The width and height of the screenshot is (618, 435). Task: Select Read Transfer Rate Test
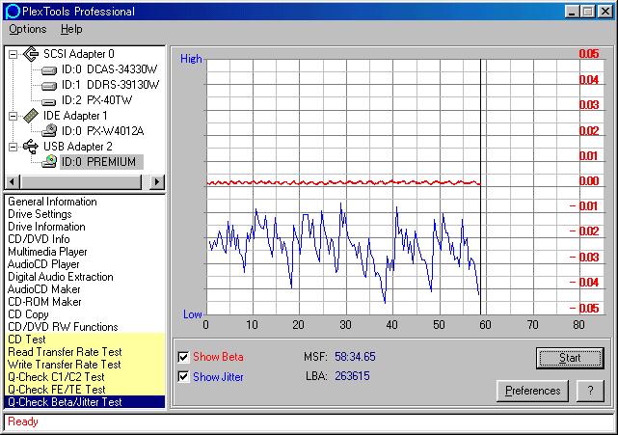[x=85, y=352]
